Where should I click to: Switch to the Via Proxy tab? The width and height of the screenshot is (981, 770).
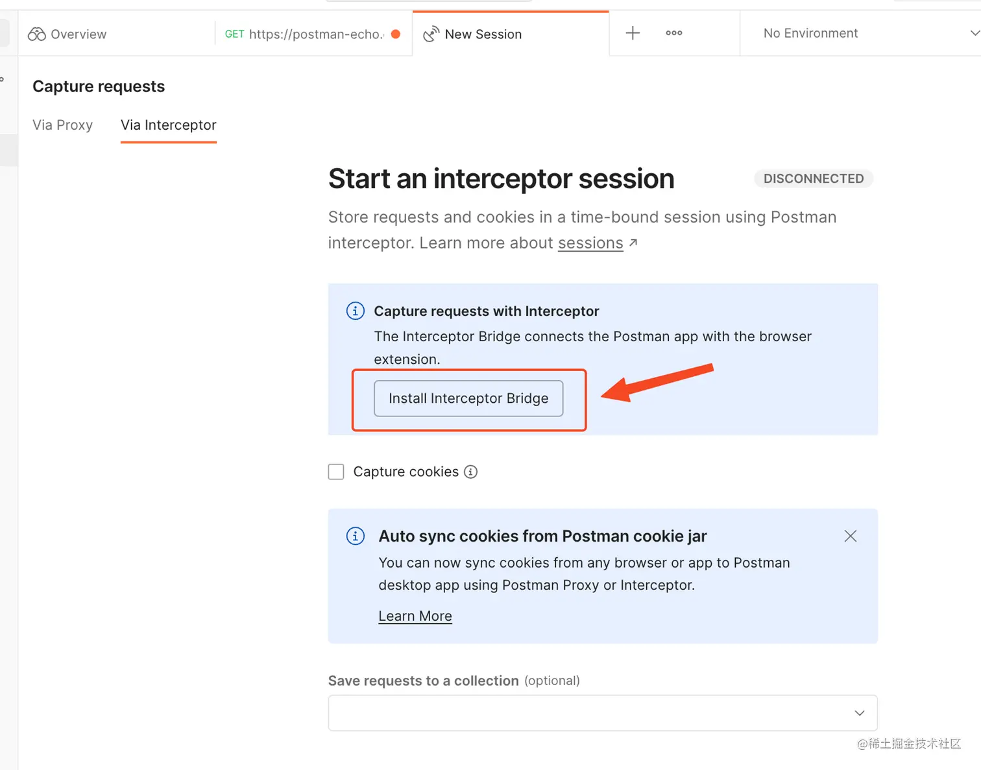(62, 125)
